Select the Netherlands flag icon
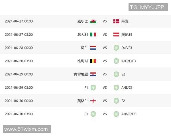The image size is (171, 136). (x=93, y=48)
